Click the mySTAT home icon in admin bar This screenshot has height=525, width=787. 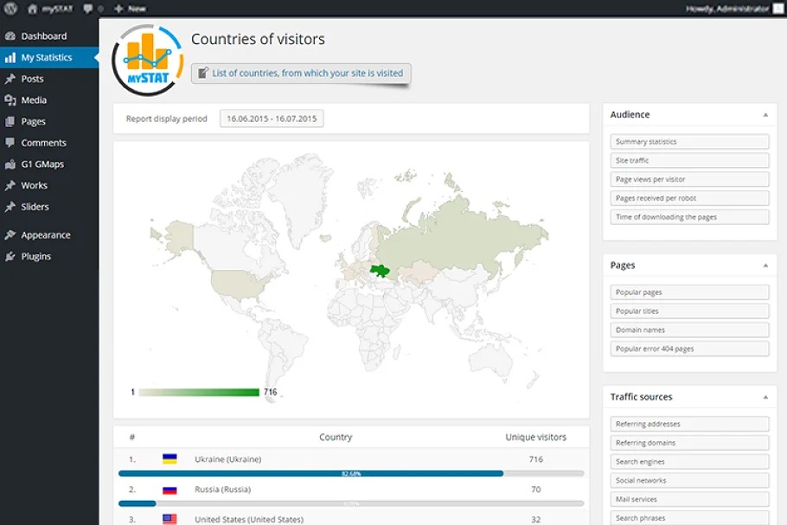tap(32, 9)
